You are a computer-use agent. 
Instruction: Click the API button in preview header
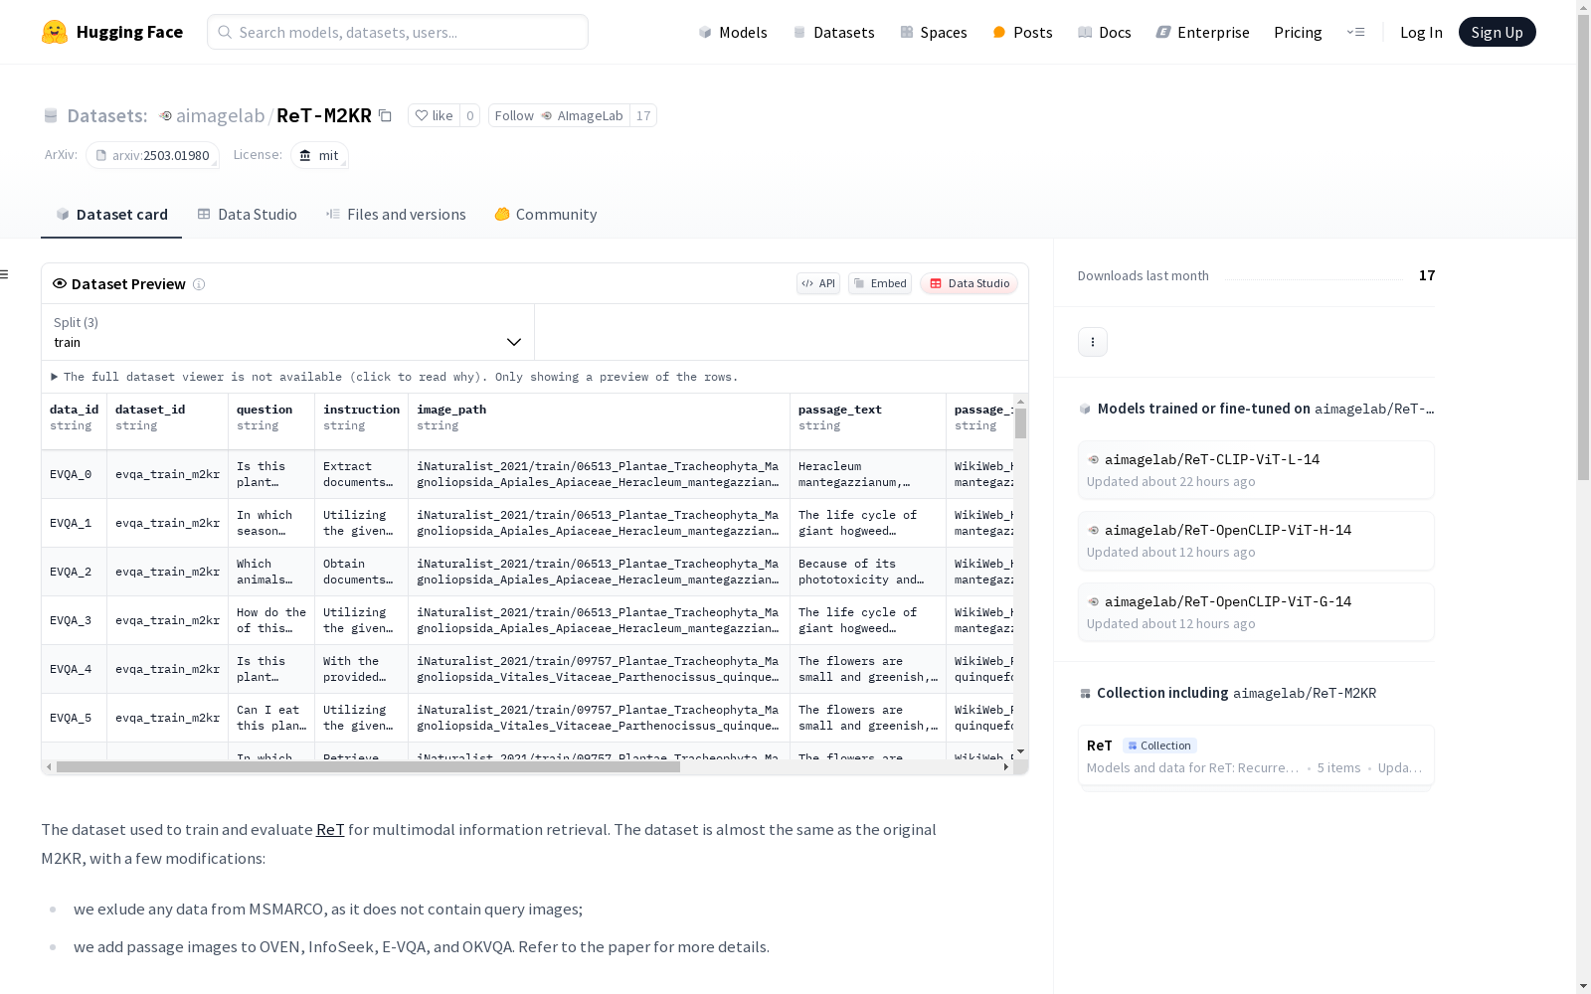pyautogui.click(x=818, y=283)
